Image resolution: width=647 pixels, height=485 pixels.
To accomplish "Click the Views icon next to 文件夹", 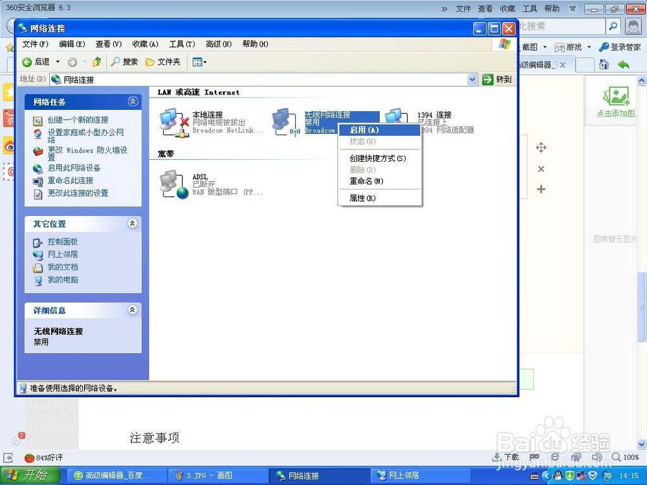I will click(x=196, y=61).
